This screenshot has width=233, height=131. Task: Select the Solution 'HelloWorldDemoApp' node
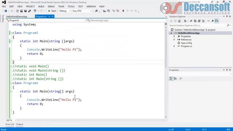click(x=193, y=30)
